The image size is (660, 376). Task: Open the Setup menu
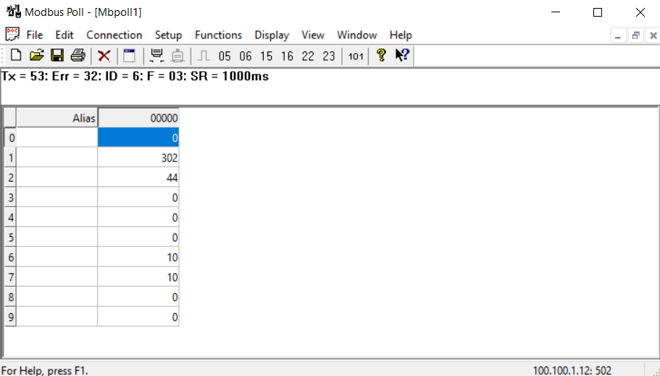coord(168,35)
